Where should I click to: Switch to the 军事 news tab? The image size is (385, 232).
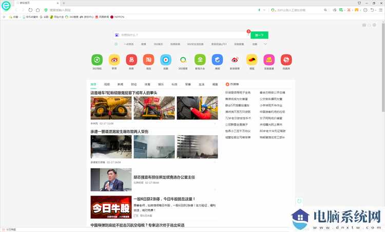(x=188, y=85)
